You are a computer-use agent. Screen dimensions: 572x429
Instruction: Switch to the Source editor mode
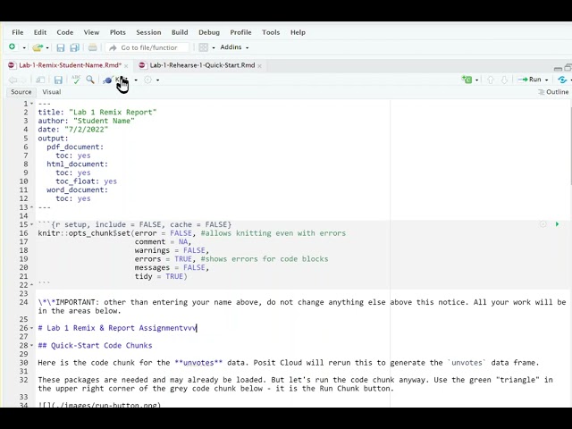[x=21, y=92]
